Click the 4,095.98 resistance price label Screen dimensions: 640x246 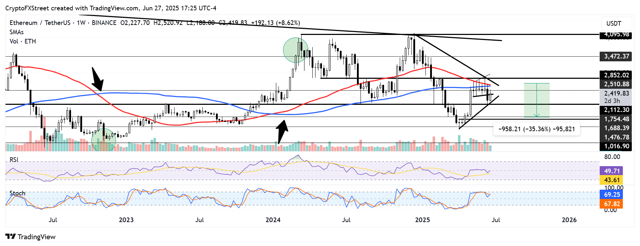(616, 35)
